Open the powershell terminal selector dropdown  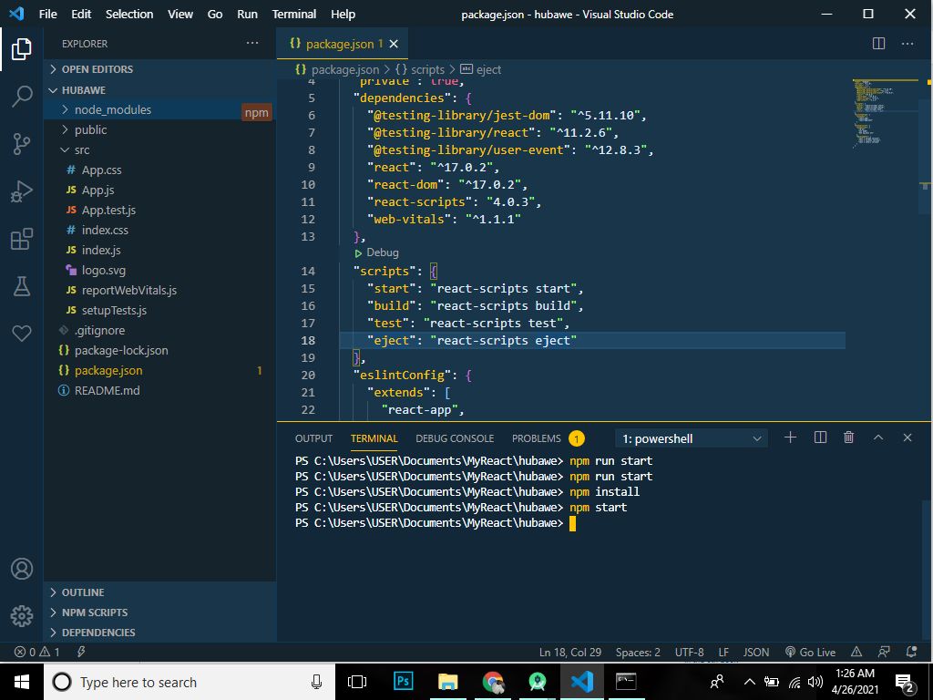pyautogui.click(x=691, y=438)
